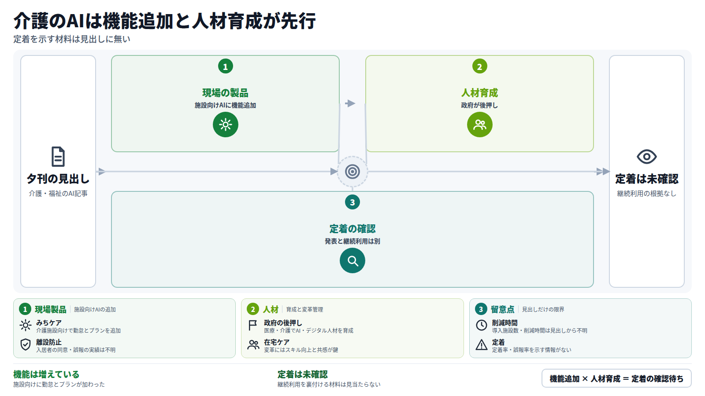Click the text 導入施設数・削減時間は見出しから不明

coord(540,331)
